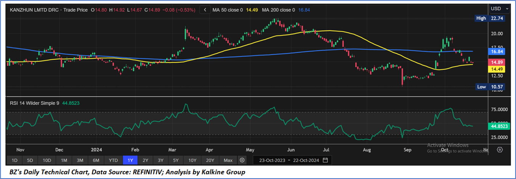Open the USD currency dropdown
Viewport: 516px width, 179px height.
[500, 8]
